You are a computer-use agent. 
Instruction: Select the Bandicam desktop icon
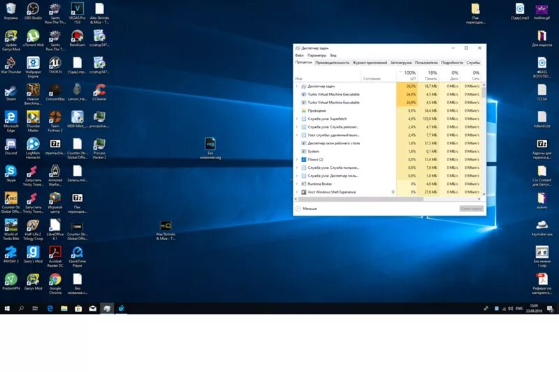click(78, 38)
